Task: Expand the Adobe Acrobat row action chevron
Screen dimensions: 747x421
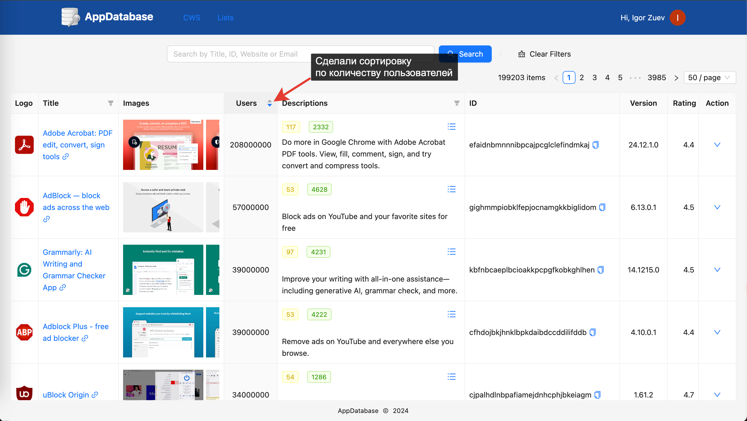Action: tap(717, 145)
